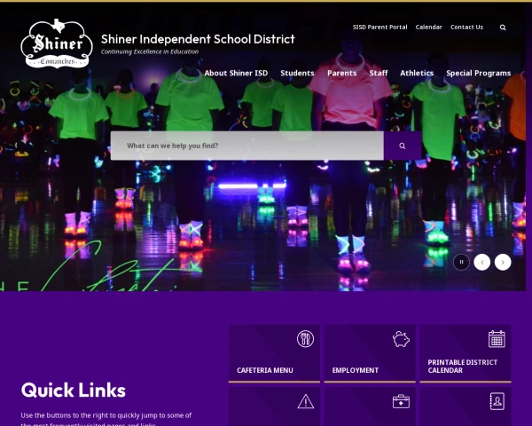The height and width of the screenshot is (426, 532).
Task: Open the Contact Us link
Action: [466, 28]
